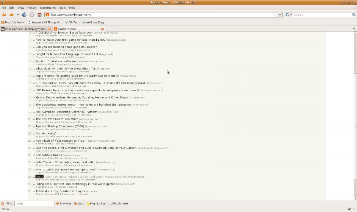Upvote the Robot hand story
The height and width of the screenshot is (212, 357).
tap(34, 177)
